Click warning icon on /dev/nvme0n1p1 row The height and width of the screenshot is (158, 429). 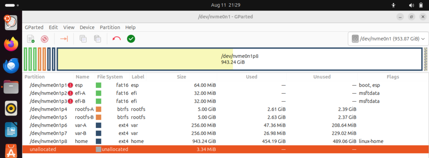point(70,85)
